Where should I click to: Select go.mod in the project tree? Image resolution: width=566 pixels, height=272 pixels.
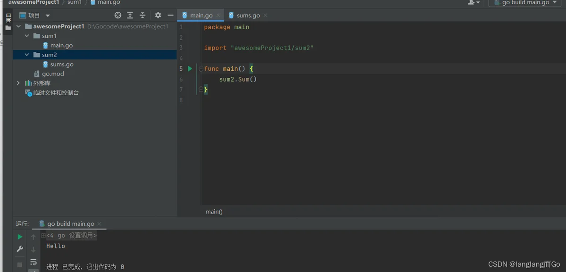[x=52, y=74]
